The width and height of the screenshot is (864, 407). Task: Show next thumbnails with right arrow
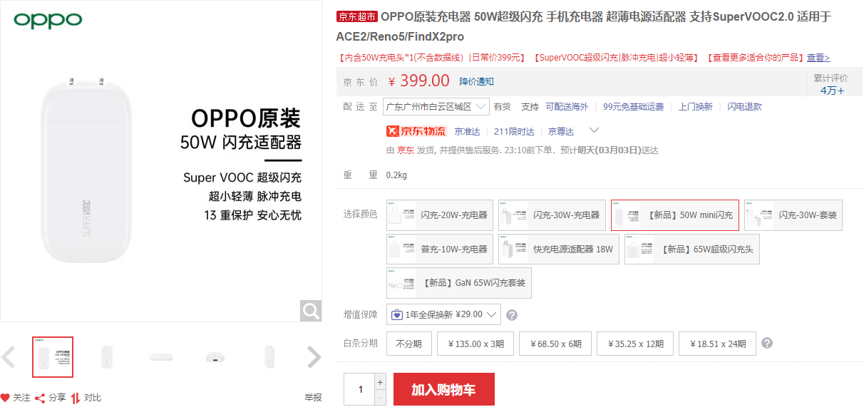coord(314,357)
